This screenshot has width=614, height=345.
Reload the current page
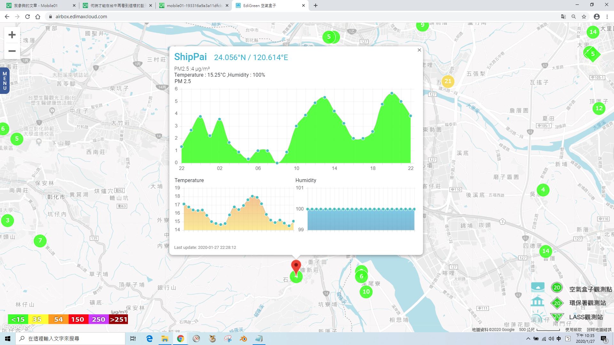[28, 17]
